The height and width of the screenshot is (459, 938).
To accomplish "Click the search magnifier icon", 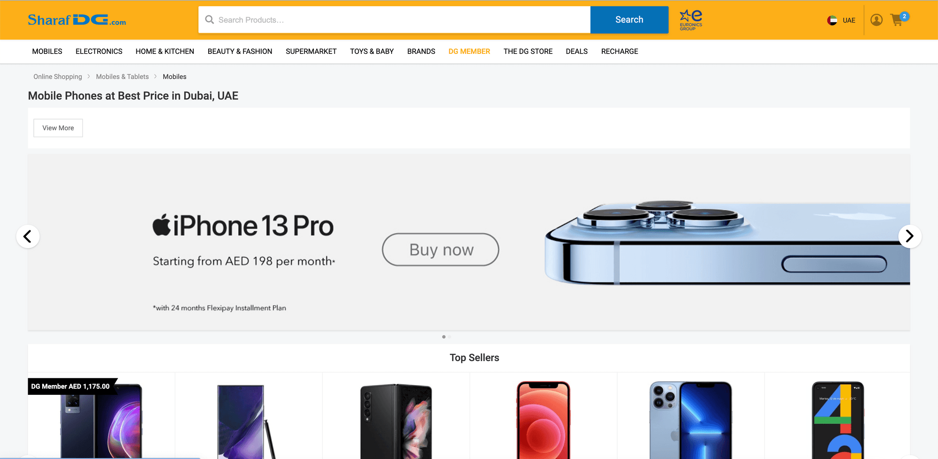I will coord(210,20).
